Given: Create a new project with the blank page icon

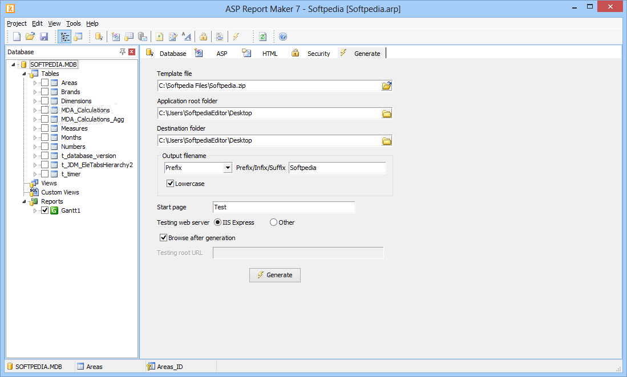Looking at the screenshot, I should 17,37.
